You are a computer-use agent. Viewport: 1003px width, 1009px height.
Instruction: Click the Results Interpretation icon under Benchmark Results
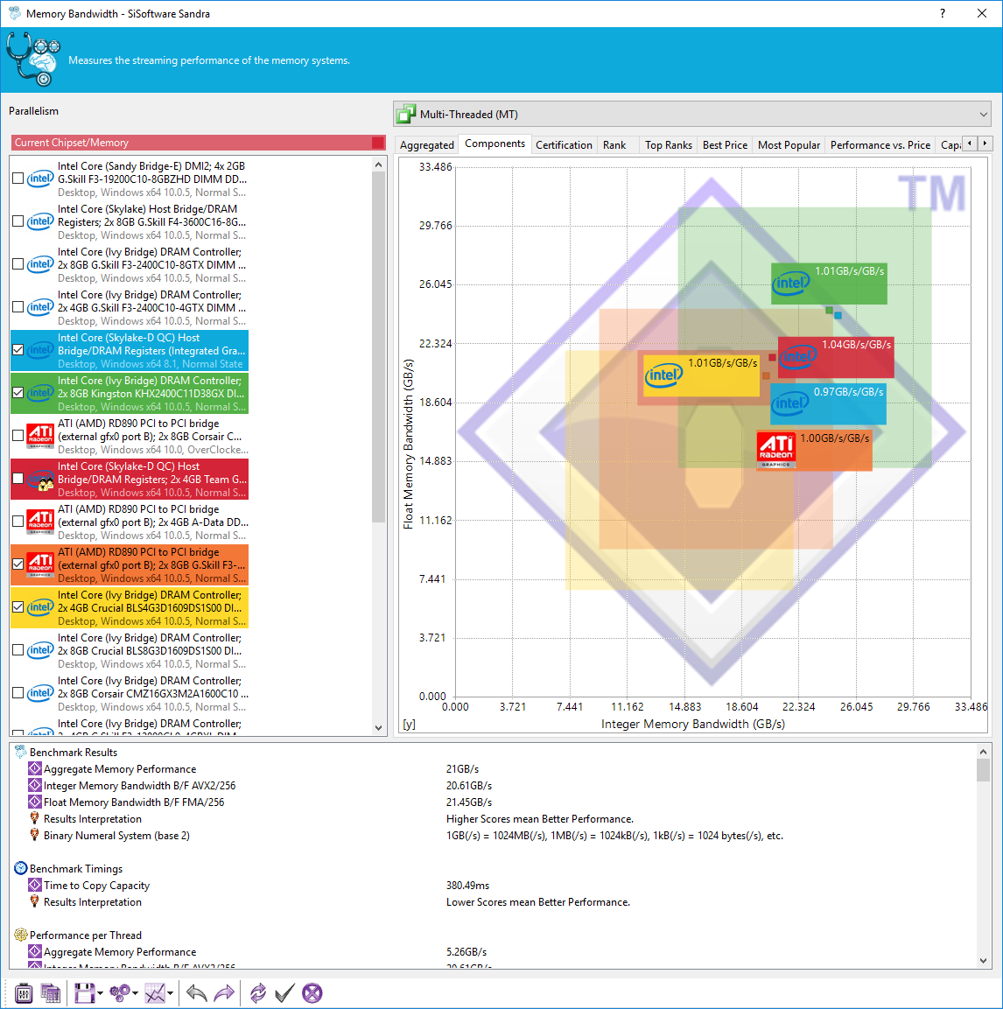tap(35, 818)
